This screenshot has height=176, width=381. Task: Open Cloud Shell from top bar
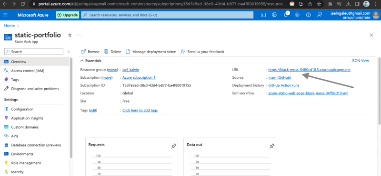pos(263,15)
